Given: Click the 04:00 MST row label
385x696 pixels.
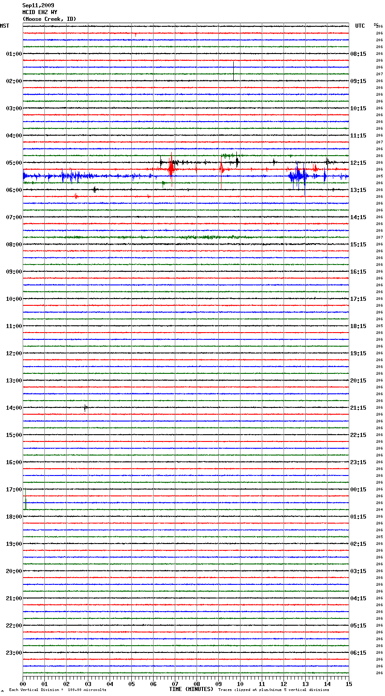Looking at the screenshot, I should tap(14, 136).
